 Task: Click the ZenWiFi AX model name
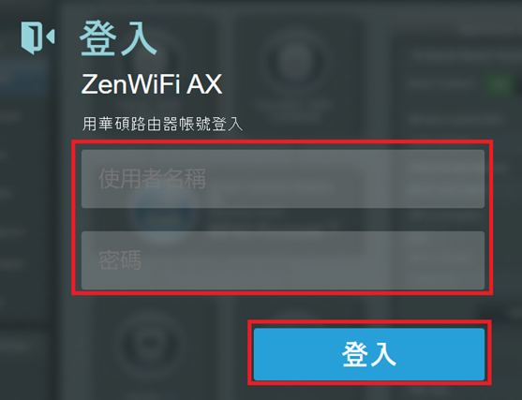(152, 84)
